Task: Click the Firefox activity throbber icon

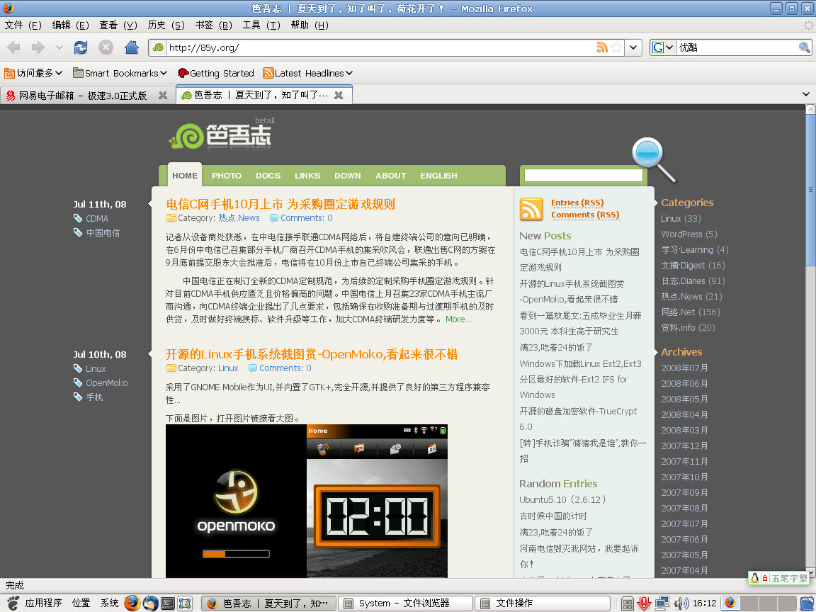Action: (807, 25)
